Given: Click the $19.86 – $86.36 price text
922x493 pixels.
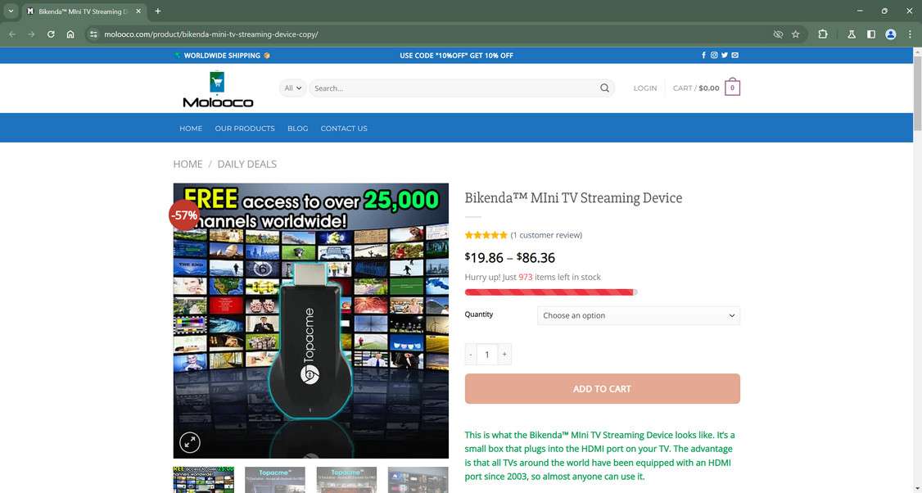Looking at the screenshot, I should tap(510, 258).
